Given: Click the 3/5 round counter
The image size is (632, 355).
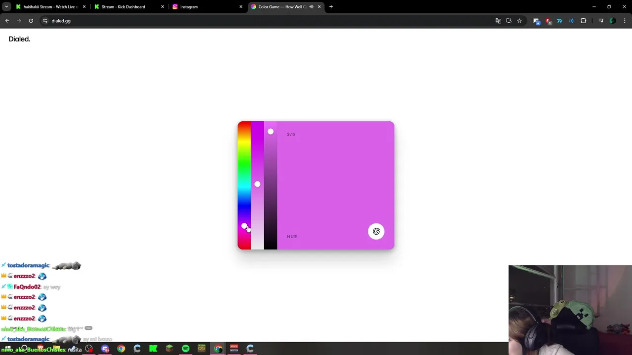Looking at the screenshot, I should [x=291, y=134].
